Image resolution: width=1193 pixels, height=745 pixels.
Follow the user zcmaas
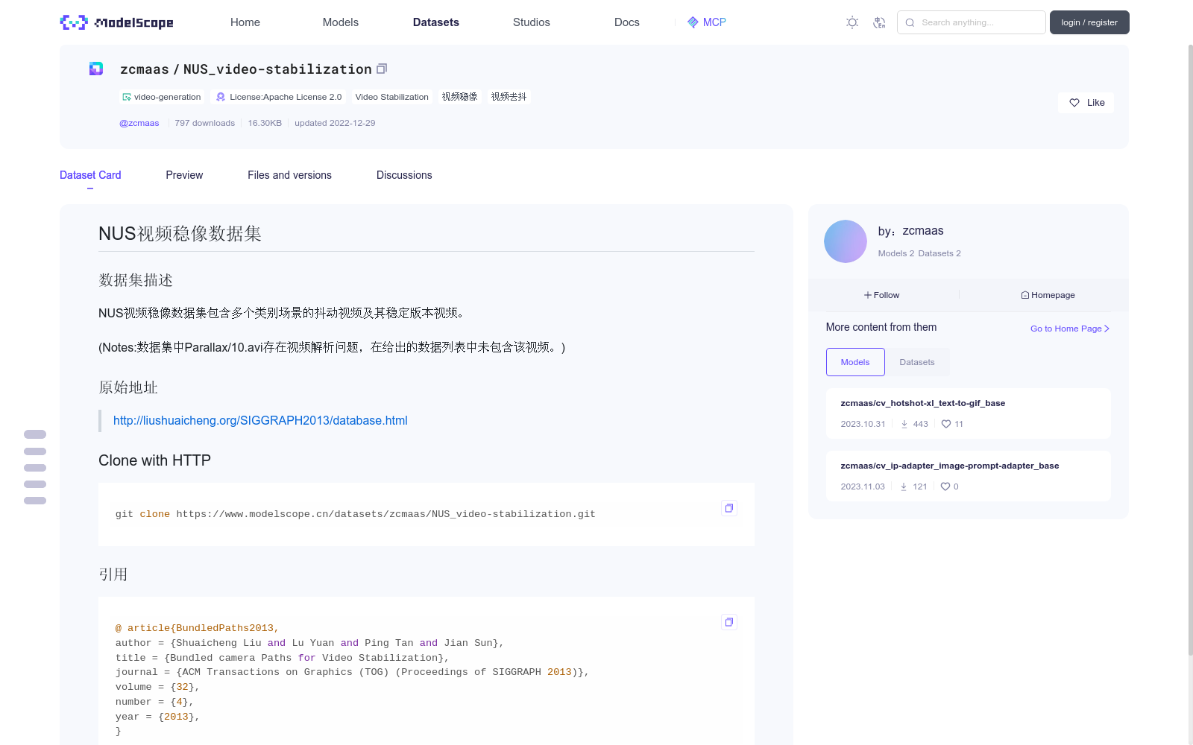click(x=882, y=295)
